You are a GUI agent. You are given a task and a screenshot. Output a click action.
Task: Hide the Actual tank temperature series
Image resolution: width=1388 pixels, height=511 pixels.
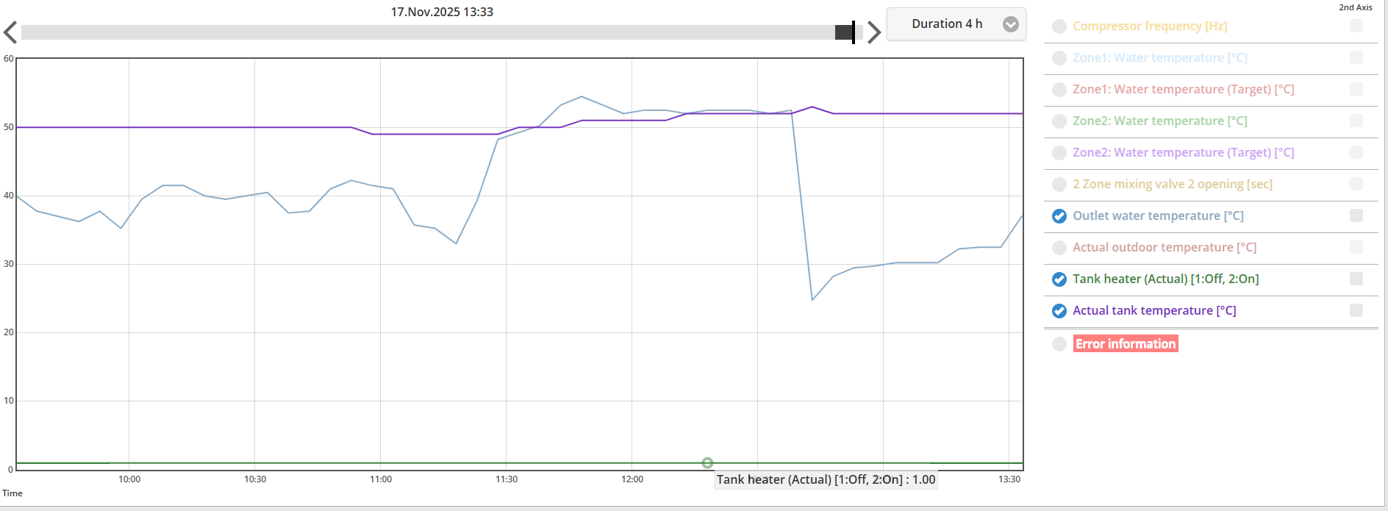(1059, 311)
